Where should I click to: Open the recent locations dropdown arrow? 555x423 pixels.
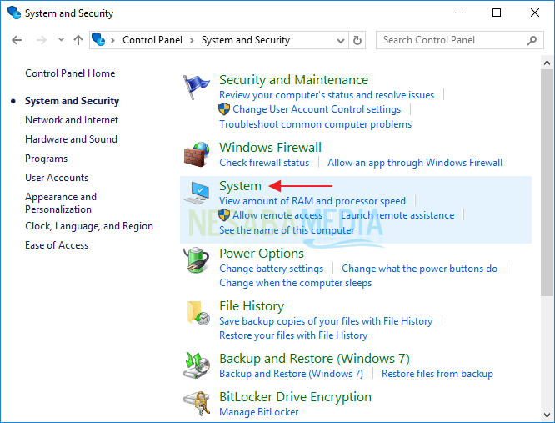(61, 40)
